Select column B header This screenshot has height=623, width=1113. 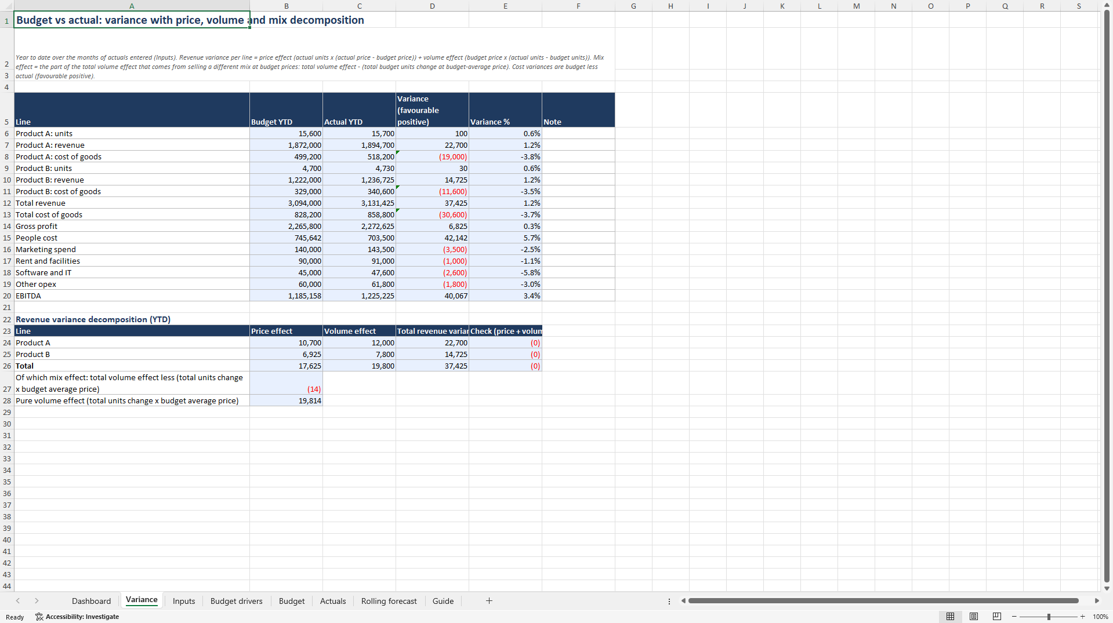(286, 6)
